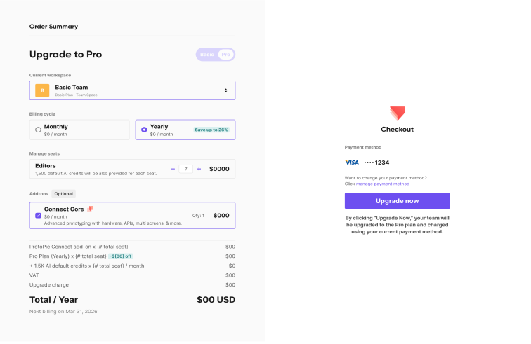Expand the Basic Team workspace selector
Viewport: 531px width, 344px height.
[x=133, y=90]
